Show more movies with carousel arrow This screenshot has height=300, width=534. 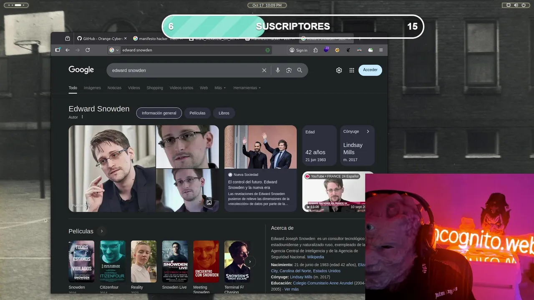[249, 262]
